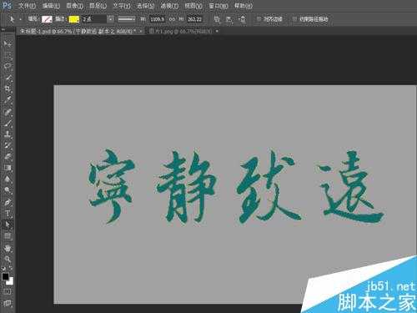Select the Magic Wand tool

[8, 78]
